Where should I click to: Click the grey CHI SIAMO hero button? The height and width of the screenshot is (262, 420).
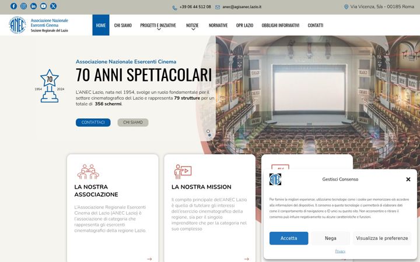pos(133,122)
